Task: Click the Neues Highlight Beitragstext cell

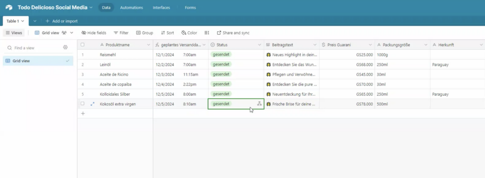Action: [x=292, y=55]
